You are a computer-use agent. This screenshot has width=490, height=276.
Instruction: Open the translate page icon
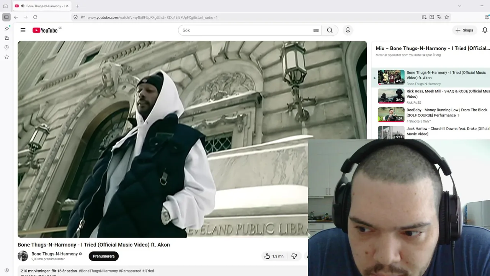(x=439, y=17)
